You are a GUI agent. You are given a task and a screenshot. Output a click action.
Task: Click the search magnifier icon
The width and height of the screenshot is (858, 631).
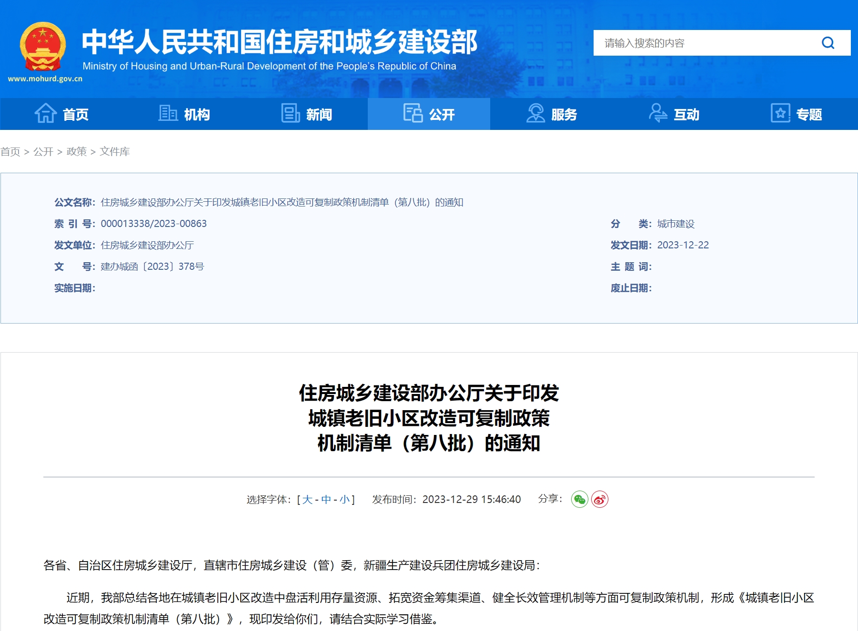[828, 43]
